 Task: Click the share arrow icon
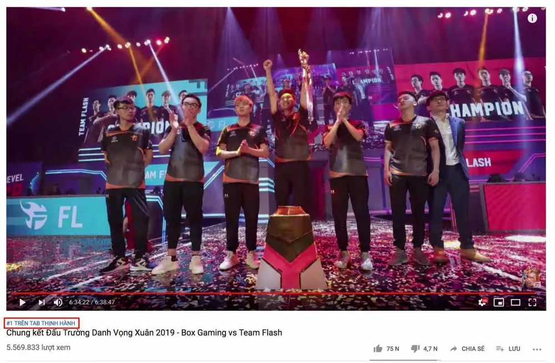[453, 349]
